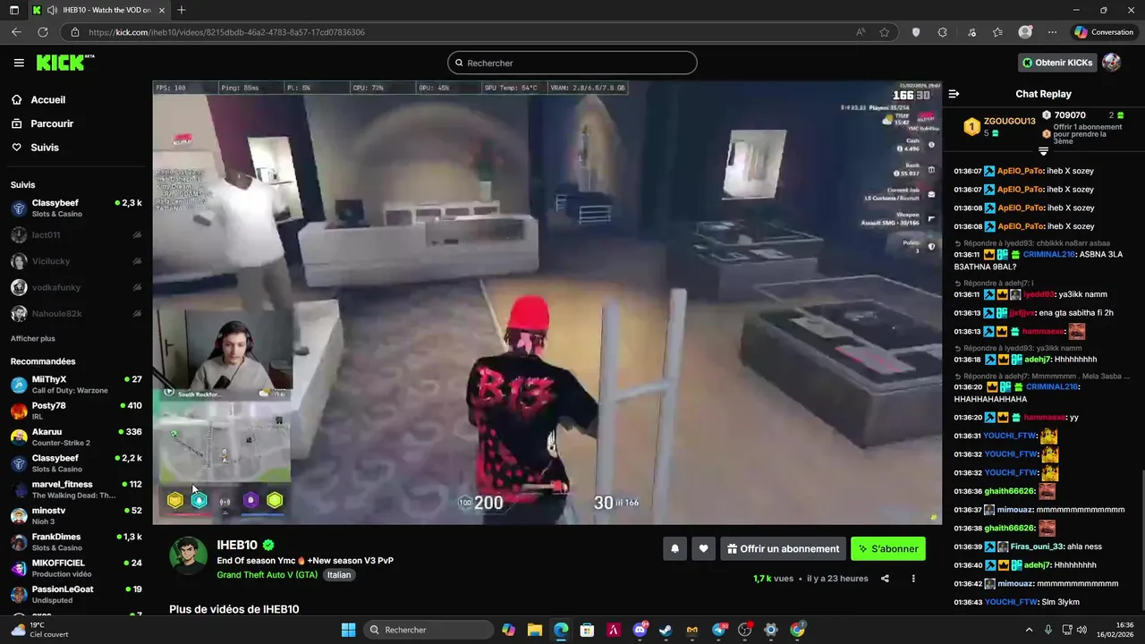
Task: Click the 'Plus de vidéos de IHEB10' heading
Action: click(234, 609)
